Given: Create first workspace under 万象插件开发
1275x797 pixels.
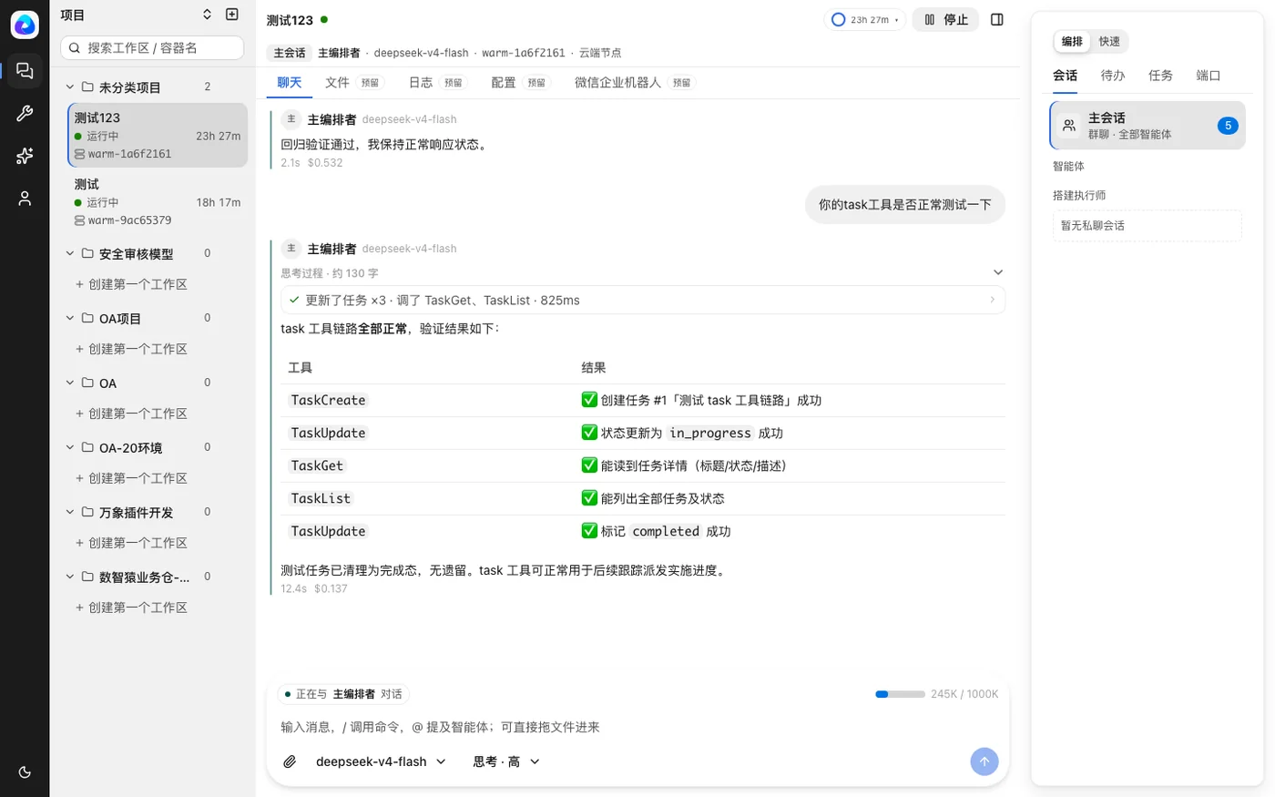Looking at the screenshot, I should [x=131, y=543].
